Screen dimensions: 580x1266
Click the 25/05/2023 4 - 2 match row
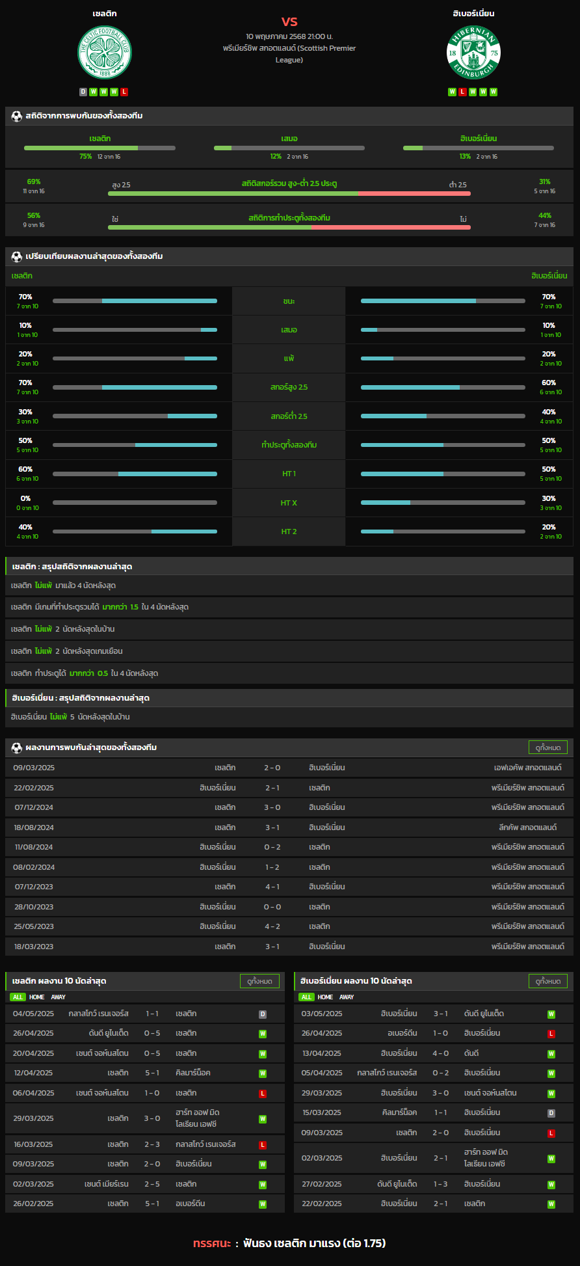pos(289,926)
